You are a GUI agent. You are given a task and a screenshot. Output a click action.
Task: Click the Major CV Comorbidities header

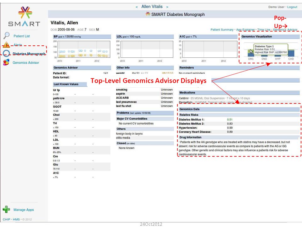click(145, 119)
